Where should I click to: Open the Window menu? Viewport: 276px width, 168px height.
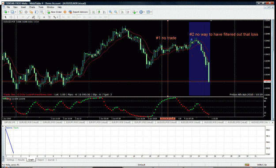pos(50,7)
